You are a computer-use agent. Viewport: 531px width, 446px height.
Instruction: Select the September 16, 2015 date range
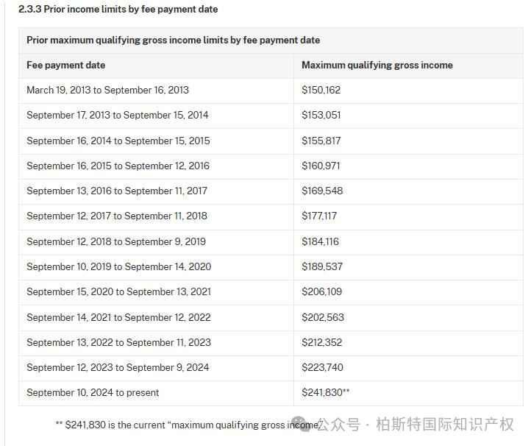coord(118,166)
